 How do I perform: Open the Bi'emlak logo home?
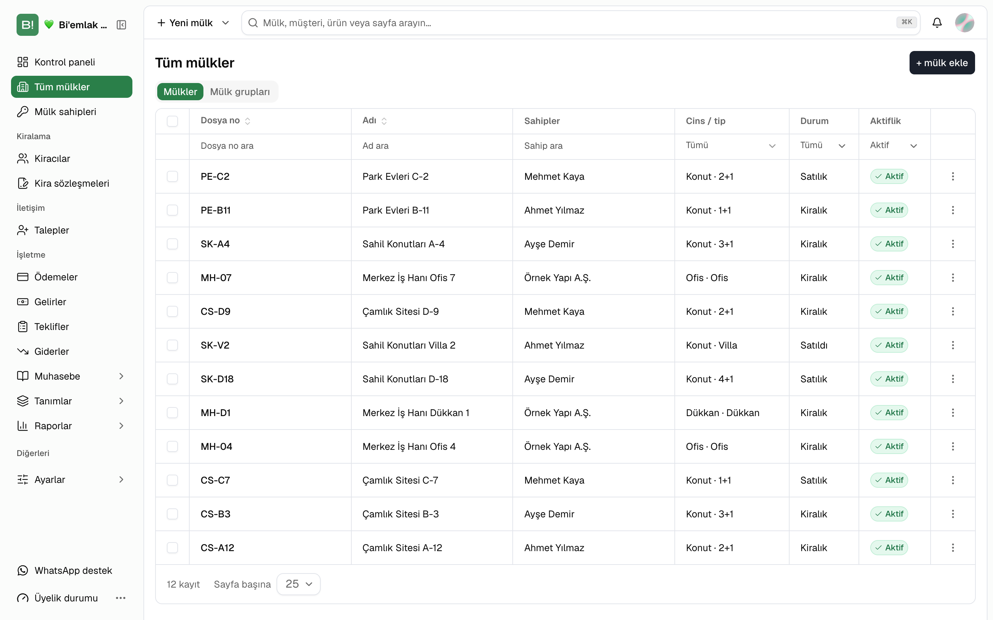(28, 25)
